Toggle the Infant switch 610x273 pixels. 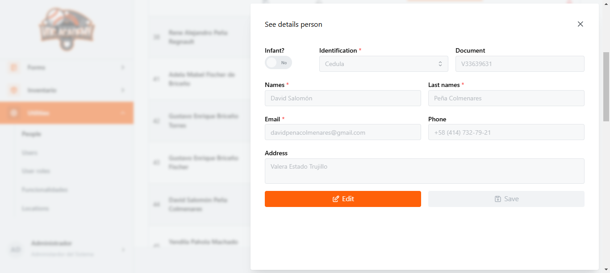point(278,63)
